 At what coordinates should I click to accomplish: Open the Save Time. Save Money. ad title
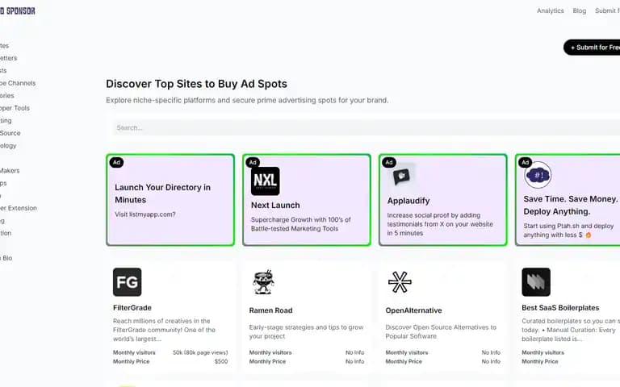pos(570,205)
